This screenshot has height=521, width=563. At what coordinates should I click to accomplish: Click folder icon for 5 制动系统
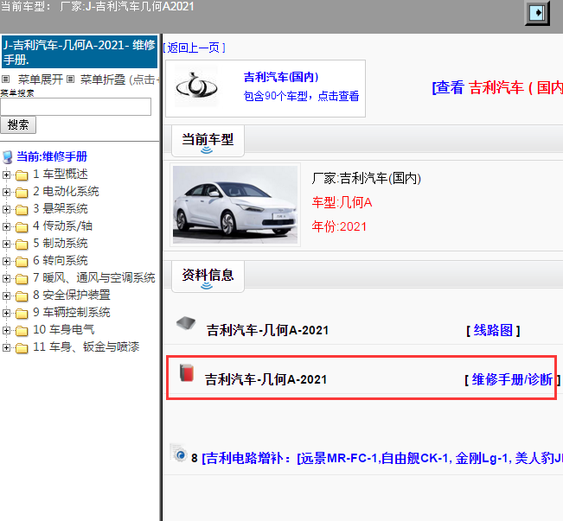pyautogui.click(x=22, y=244)
